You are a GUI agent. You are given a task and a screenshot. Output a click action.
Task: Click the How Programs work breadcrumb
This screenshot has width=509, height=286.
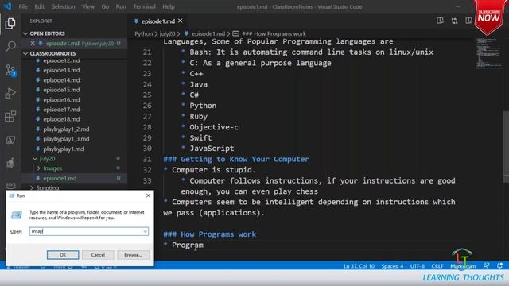(274, 33)
